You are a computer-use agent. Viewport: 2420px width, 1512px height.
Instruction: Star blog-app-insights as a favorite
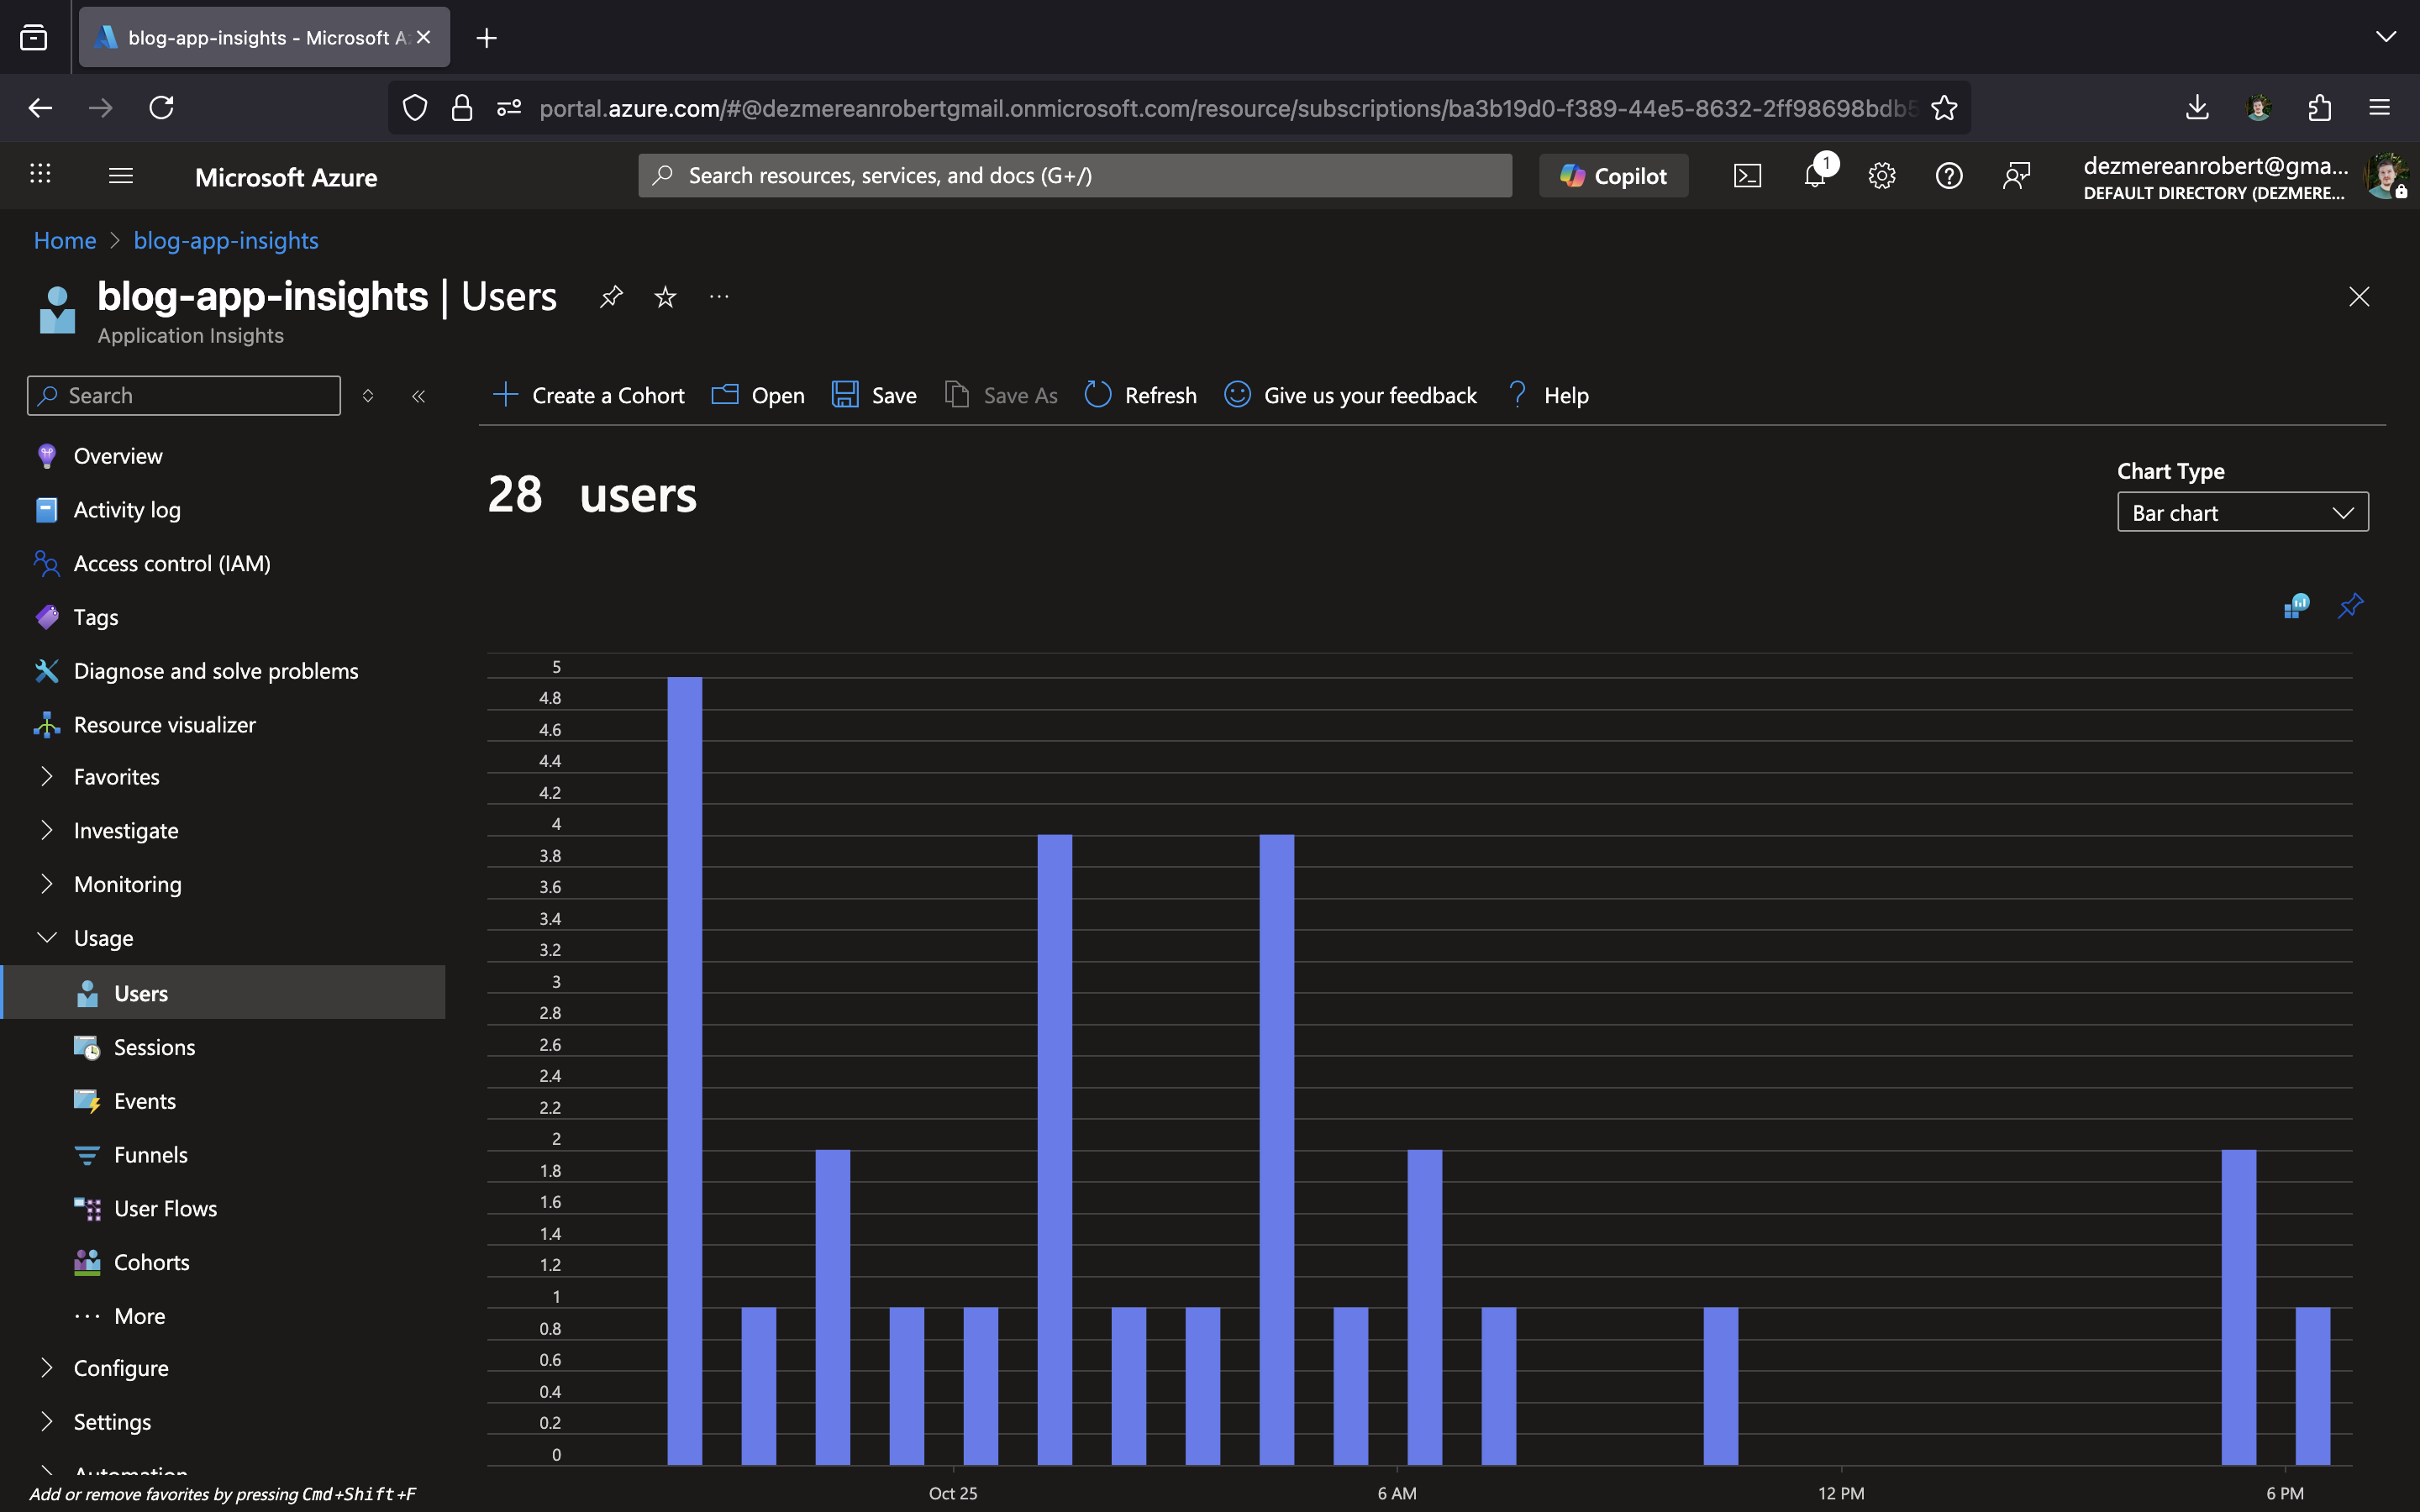[x=664, y=296]
